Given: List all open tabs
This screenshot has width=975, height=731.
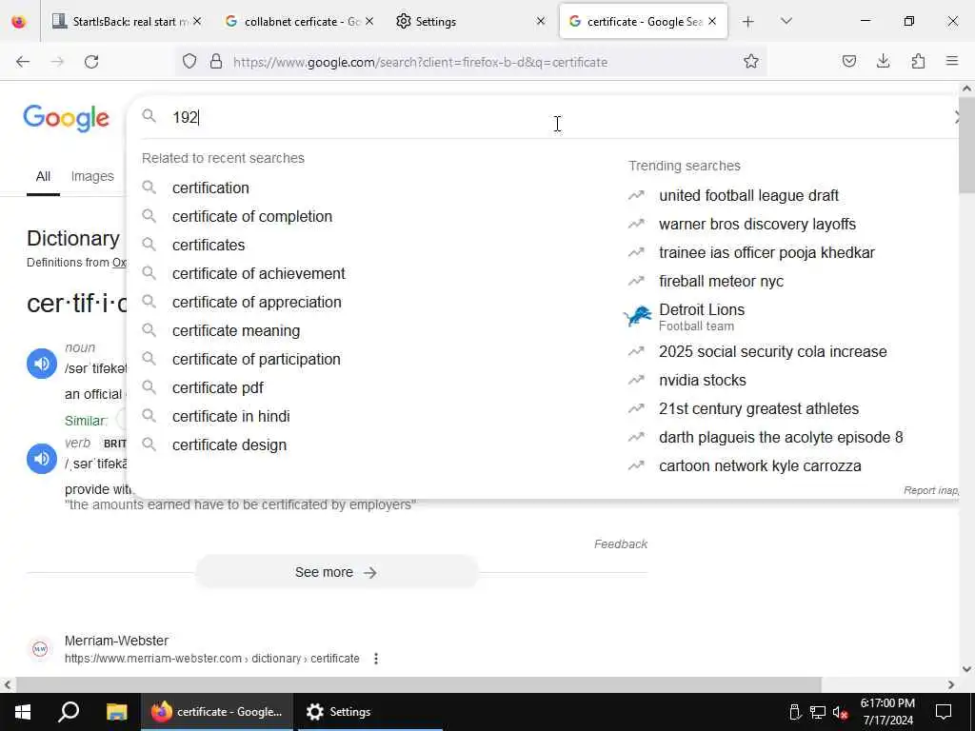Looking at the screenshot, I should (786, 22).
